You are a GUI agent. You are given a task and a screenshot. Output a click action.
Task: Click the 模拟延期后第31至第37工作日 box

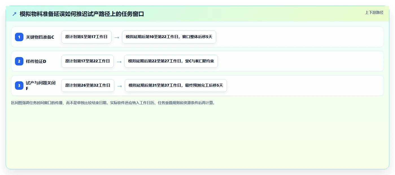176,86
